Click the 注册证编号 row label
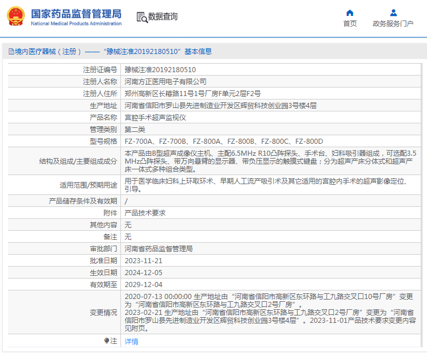 point(100,70)
